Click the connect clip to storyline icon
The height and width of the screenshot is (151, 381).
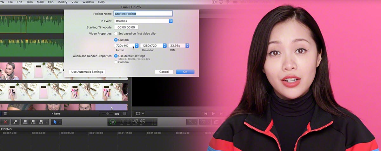pyautogui.click(x=26, y=122)
